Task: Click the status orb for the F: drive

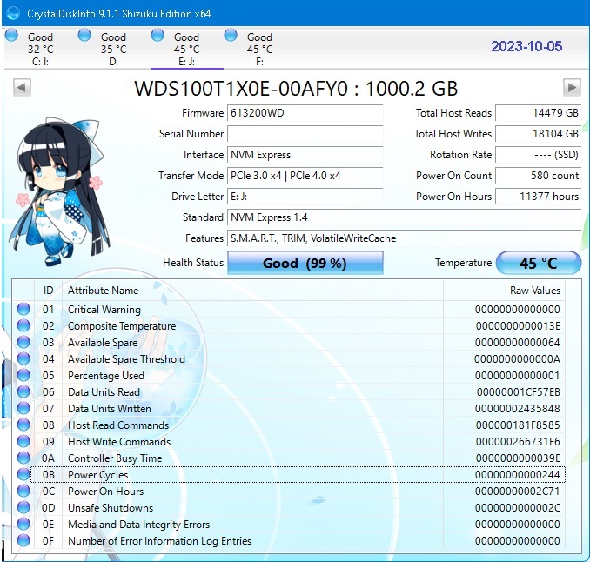Action: (x=231, y=36)
